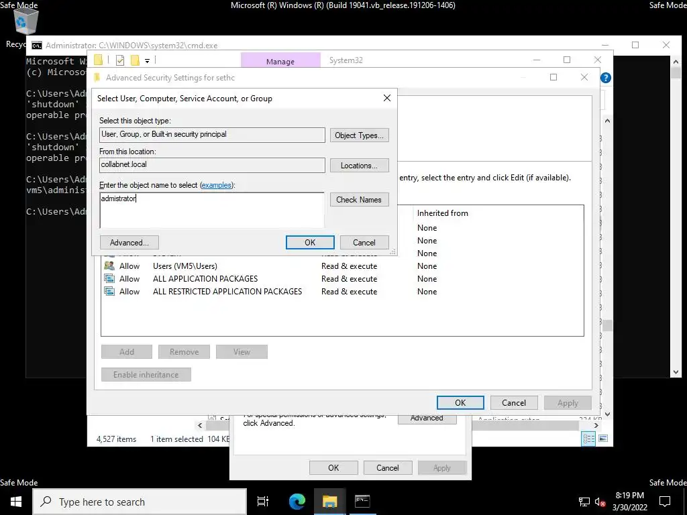Image resolution: width=687 pixels, height=515 pixels.
Task: Switch Explorer to details view icon
Action: (x=588, y=439)
